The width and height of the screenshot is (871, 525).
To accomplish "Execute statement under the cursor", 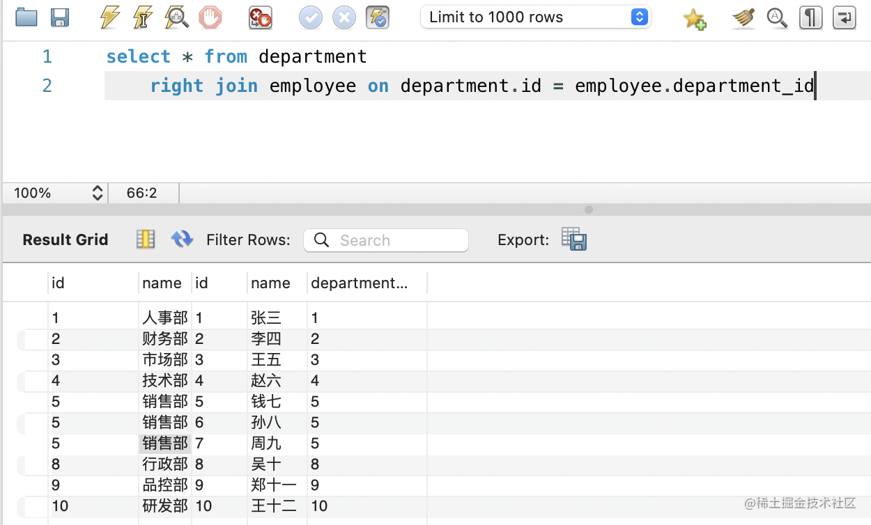I will click(x=143, y=17).
